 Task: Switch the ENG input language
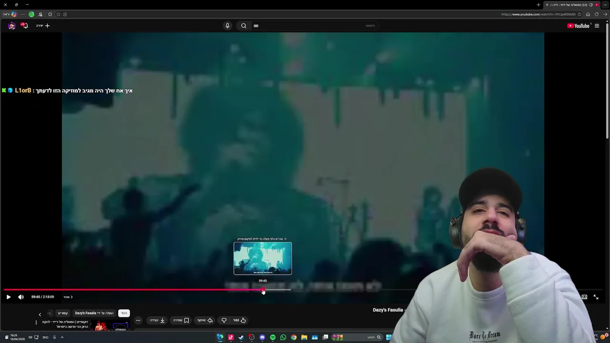(45, 337)
